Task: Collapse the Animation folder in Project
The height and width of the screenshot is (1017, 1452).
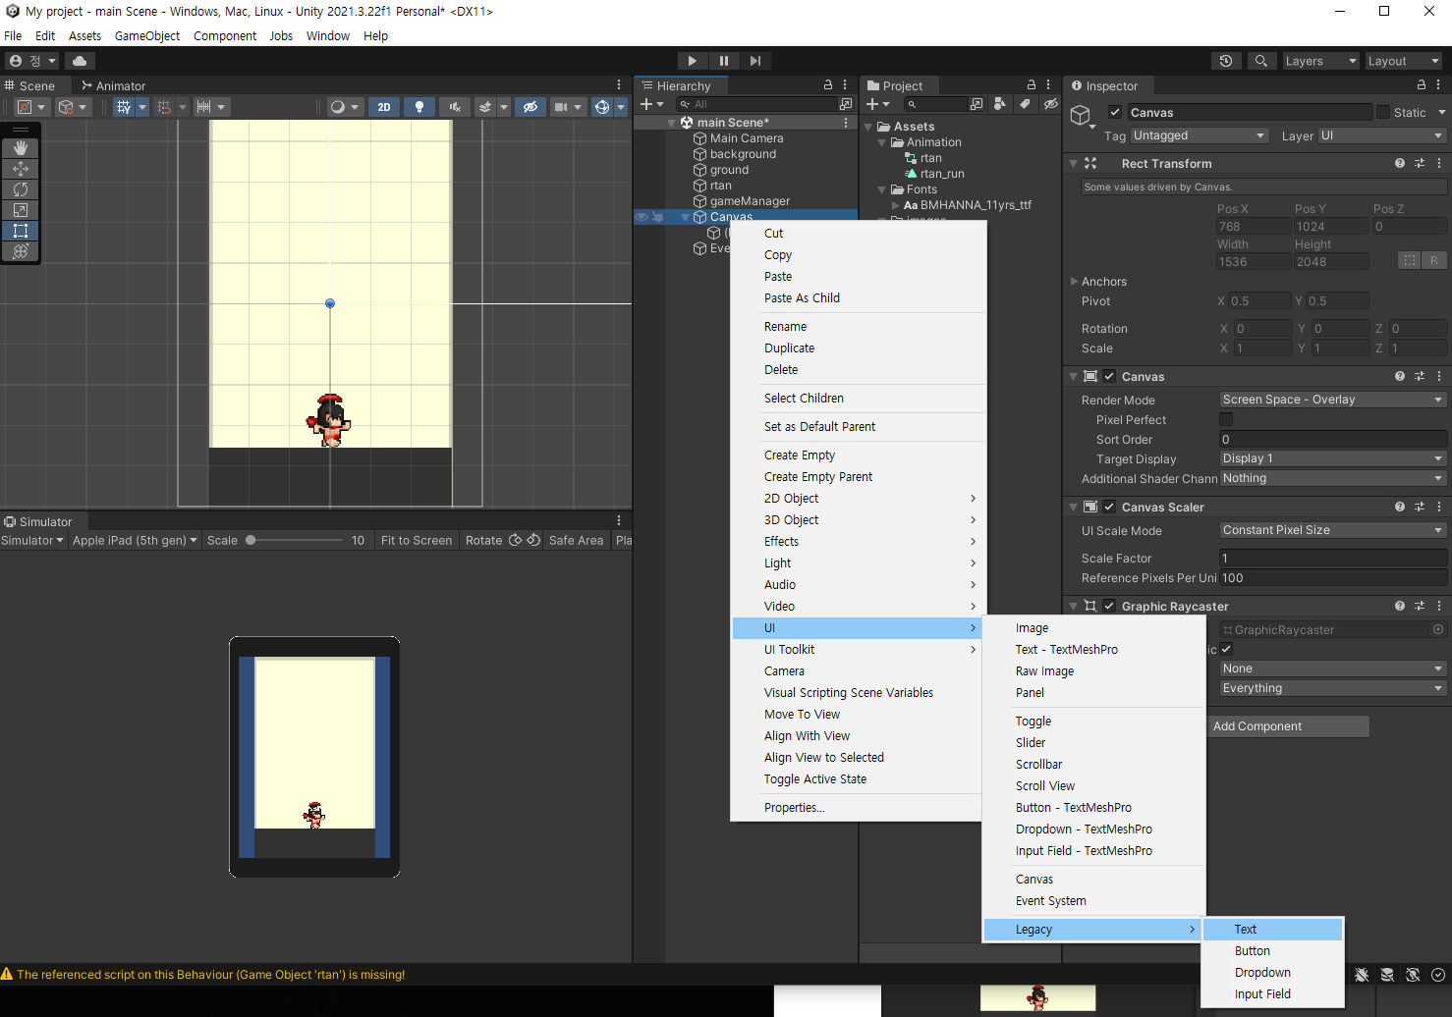Action: 882,142
